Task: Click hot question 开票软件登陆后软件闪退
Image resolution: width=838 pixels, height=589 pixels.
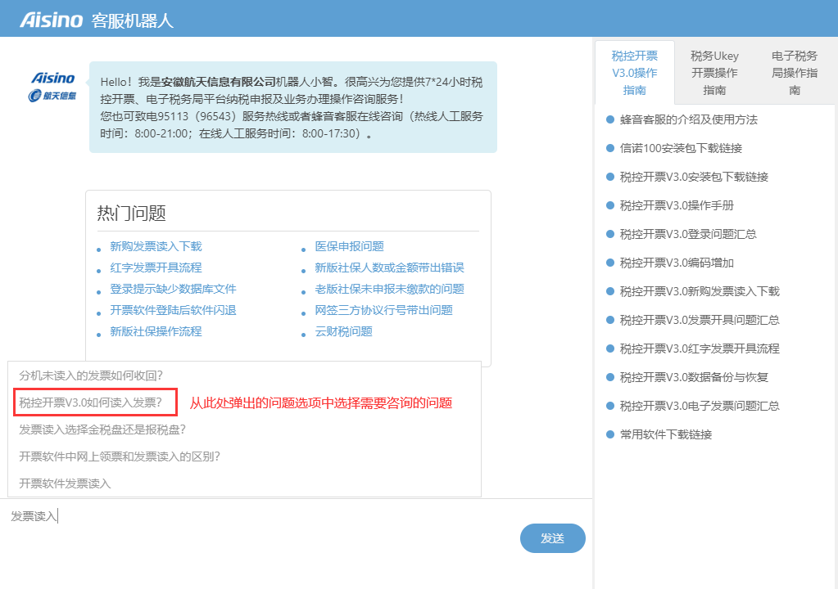Action: click(173, 311)
